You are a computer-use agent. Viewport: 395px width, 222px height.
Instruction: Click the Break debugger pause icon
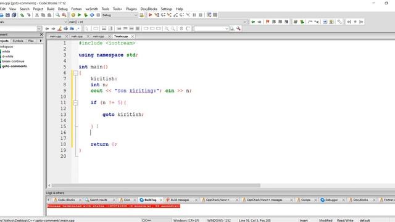pos(194,15)
